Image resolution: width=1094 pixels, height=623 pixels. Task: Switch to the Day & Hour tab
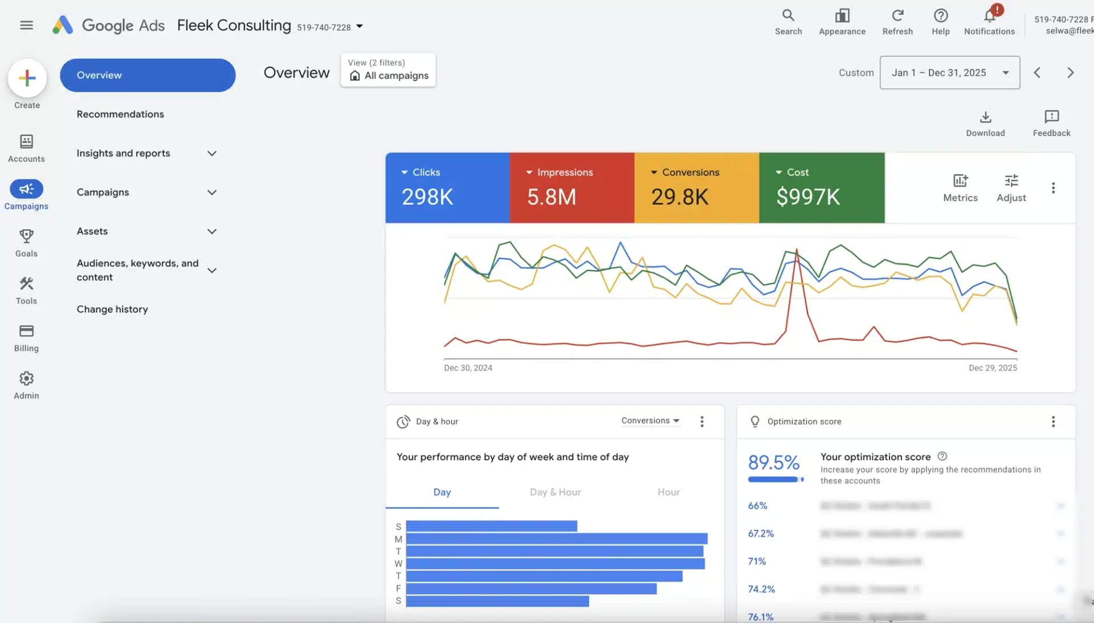[555, 492]
